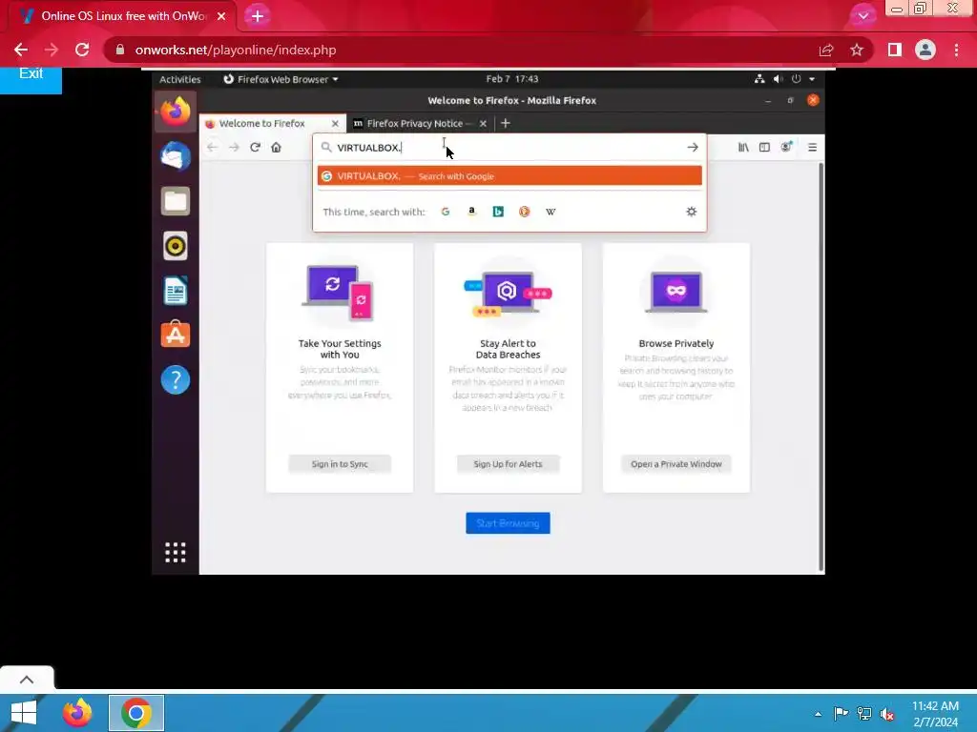Expand Ubuntu system status menu arrow
The height and width of the screenshot is (732, 977).
click(x=812, y=79)
